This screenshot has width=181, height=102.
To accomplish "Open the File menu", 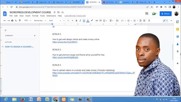I will coord(11,16).
